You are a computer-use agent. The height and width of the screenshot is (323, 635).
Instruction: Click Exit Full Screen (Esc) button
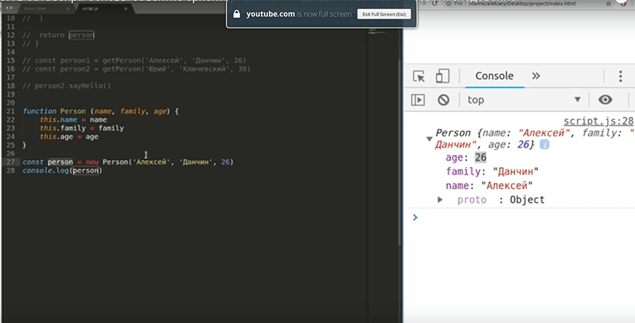click(384, 14)
